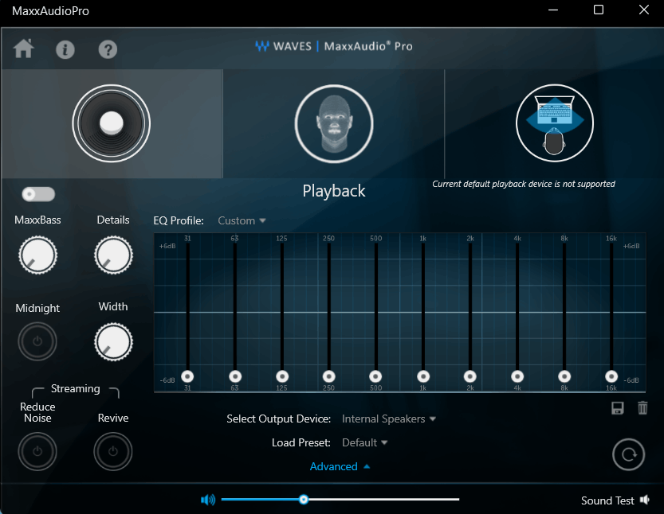Click the MaxxBass knob
This screenshot has width=664, height=514.
[37, 255]
